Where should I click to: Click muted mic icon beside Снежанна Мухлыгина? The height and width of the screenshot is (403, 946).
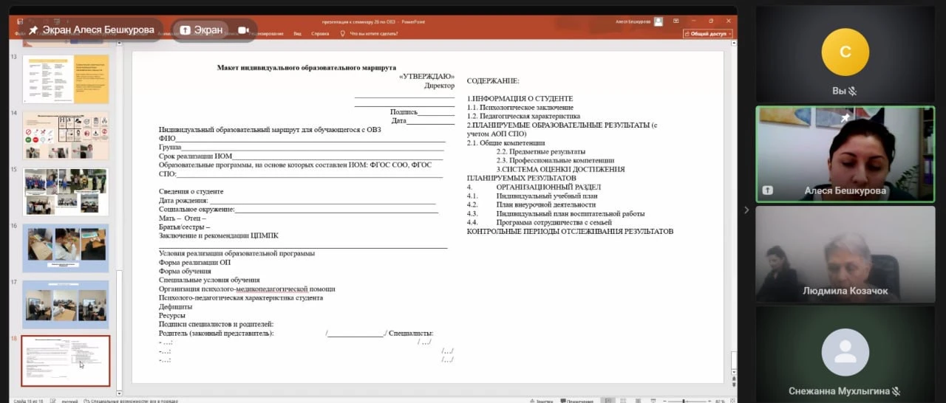click(x=896, y=391)
